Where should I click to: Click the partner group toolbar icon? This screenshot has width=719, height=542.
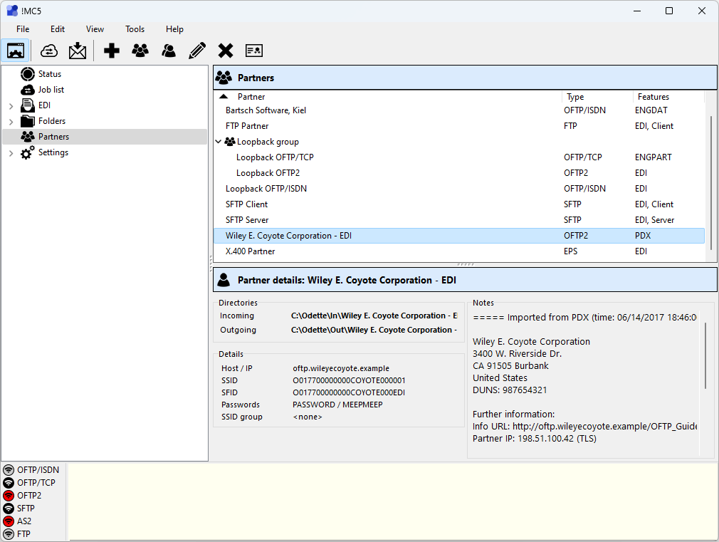140,51
